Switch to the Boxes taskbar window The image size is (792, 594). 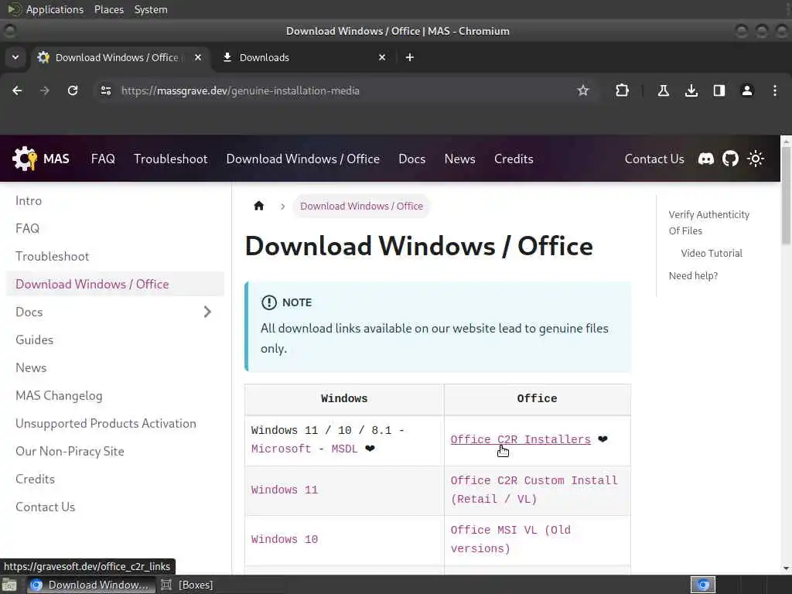187,585
